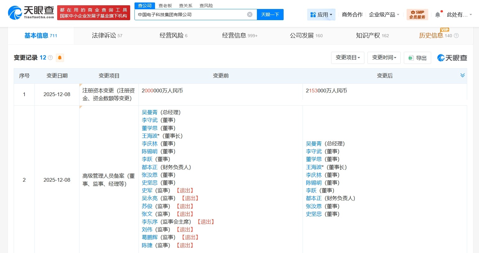479x253 pixels.
Task: Collapse columns via the double chevron in table header
Action: (462, 75)
